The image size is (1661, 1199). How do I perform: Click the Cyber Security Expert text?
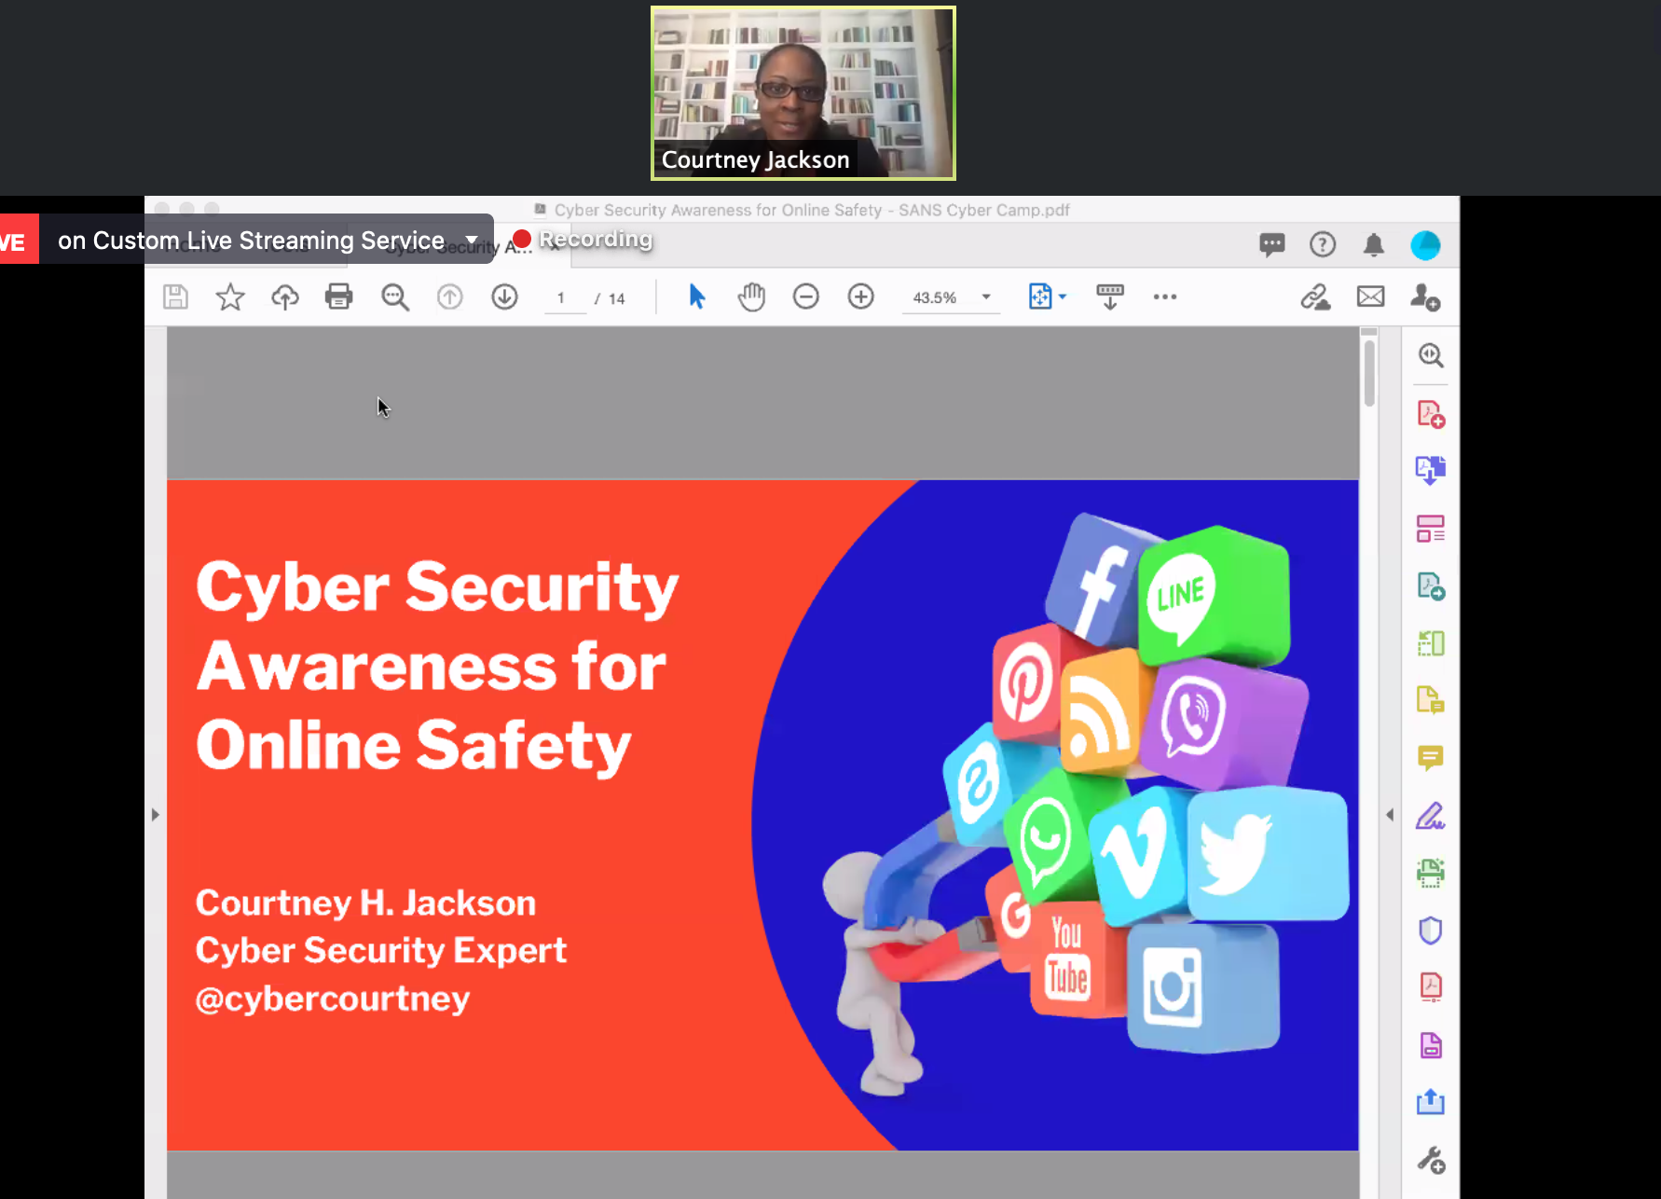coord(380,951)
